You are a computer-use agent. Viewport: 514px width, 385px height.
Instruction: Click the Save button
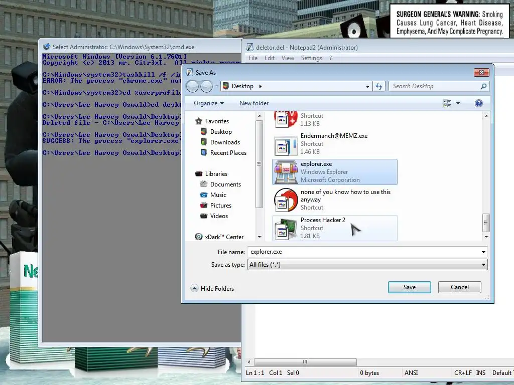410,287
